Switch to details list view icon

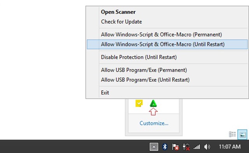(x=232, y=134)
